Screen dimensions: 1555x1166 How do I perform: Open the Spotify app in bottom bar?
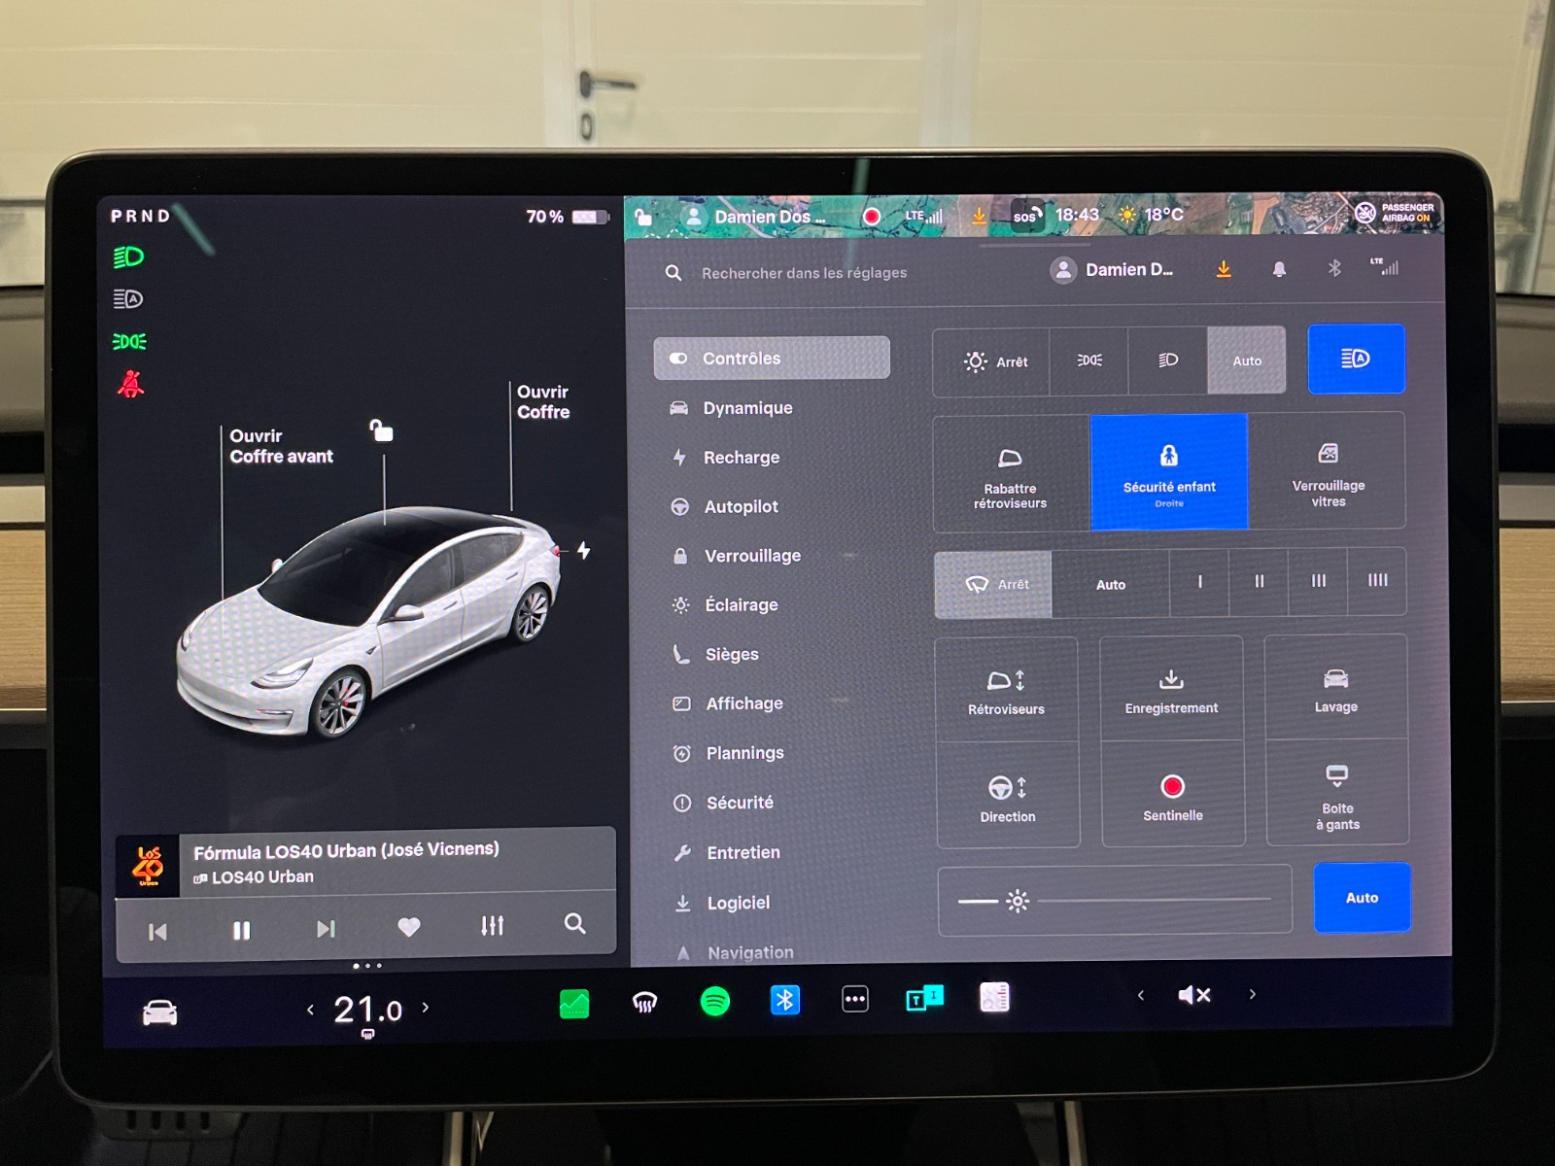[x=715, y=1001]
